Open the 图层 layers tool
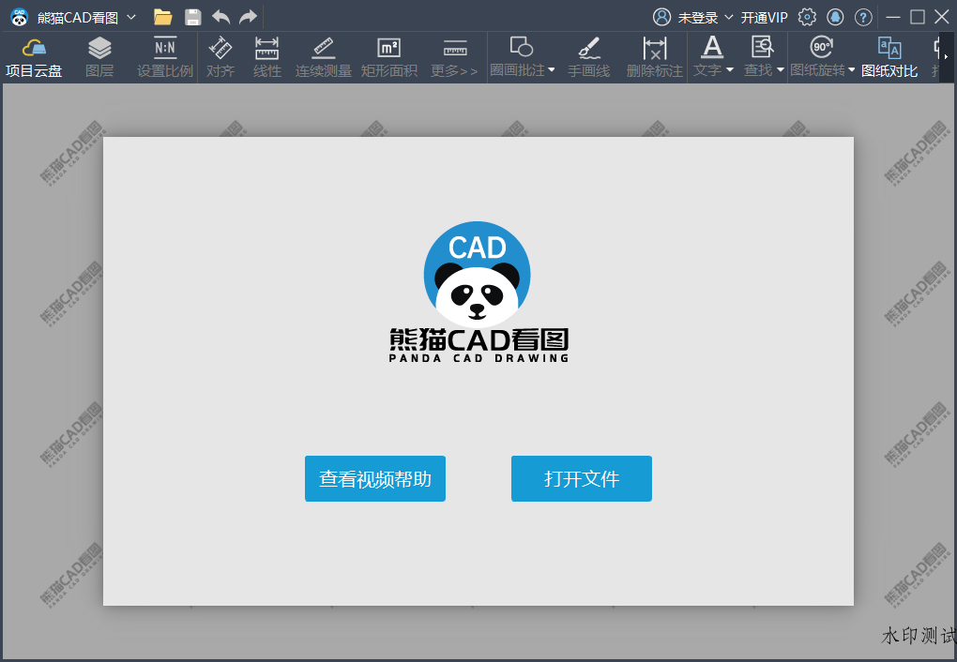Screen dimensions: 957x662 pyautogui.click(x=99, y=58)
